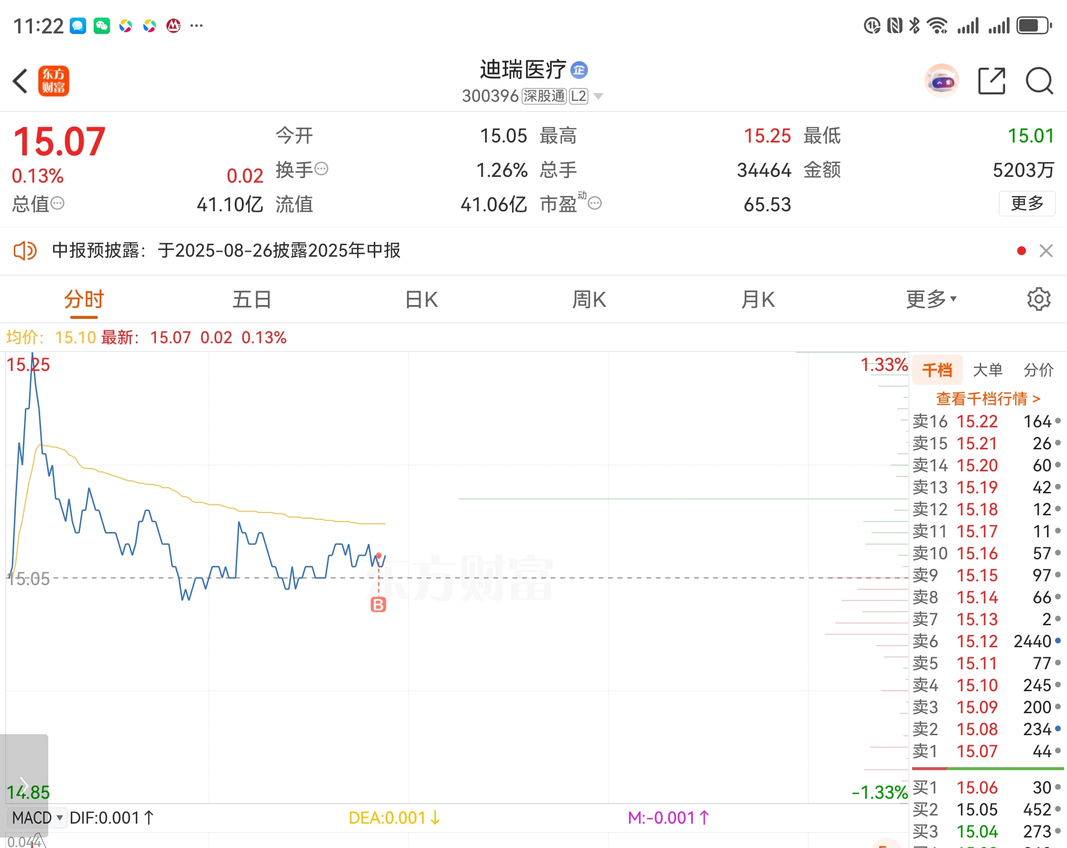Open chart settings gear icon
Image resolution: width=1067 pixels, height=848 pixels.
pos(1039,299)
